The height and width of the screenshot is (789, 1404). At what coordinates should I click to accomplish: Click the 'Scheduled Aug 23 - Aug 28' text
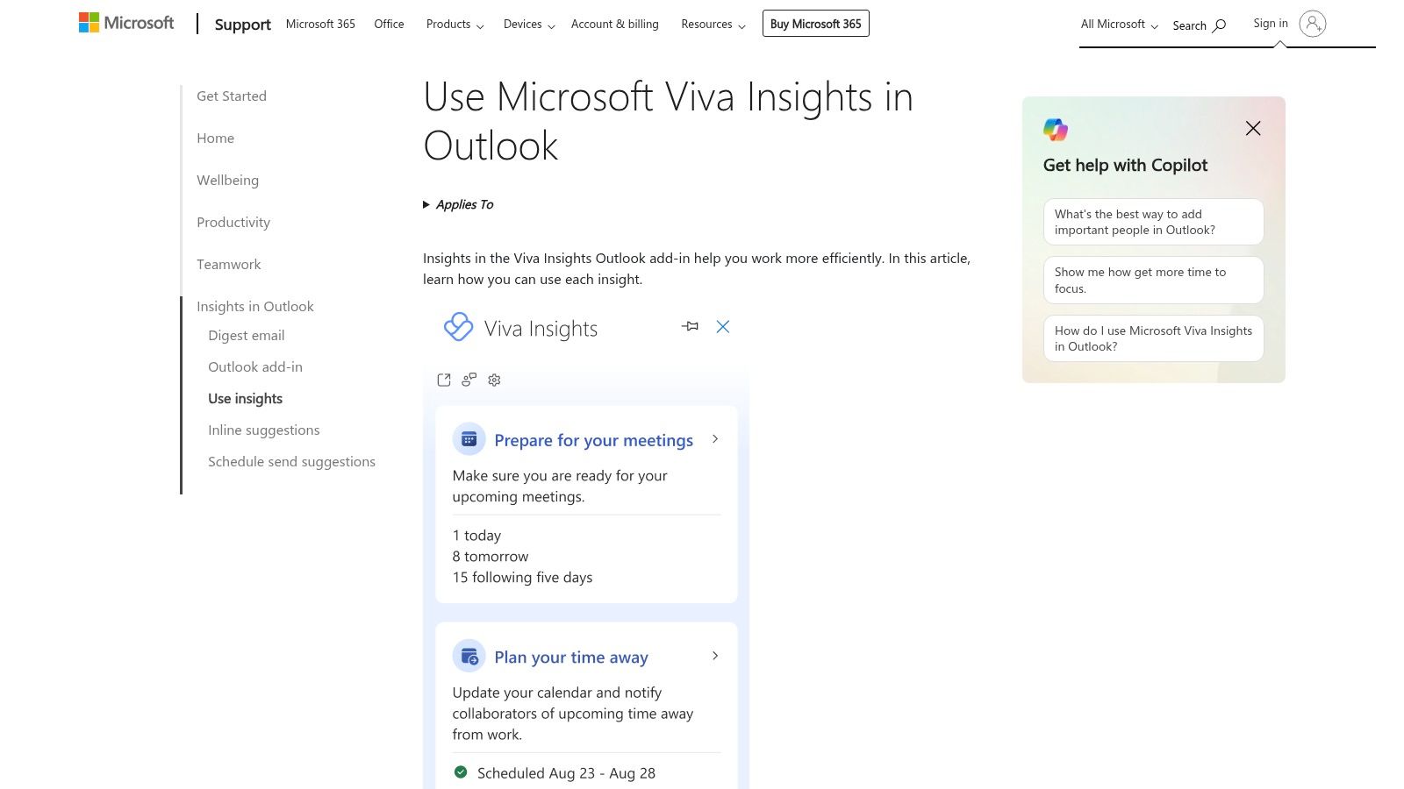pos(566,773)
